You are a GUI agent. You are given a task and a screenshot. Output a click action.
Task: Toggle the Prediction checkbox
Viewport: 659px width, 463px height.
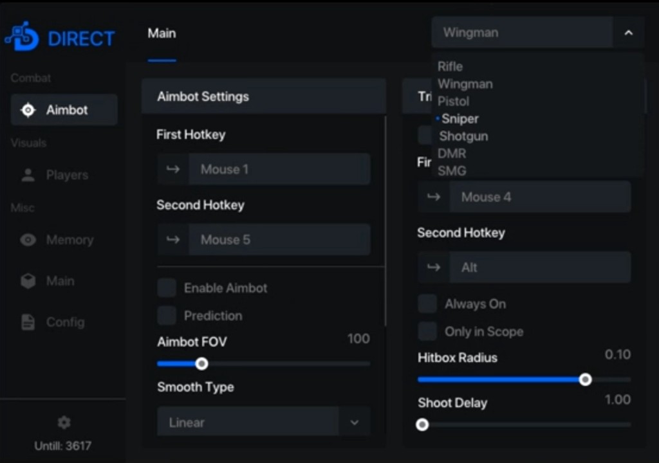(167, 316)
